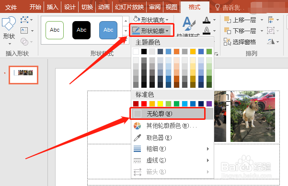Switch to the 切换 tab
This screenshot has width=288, height=186.
click(87, 7)
